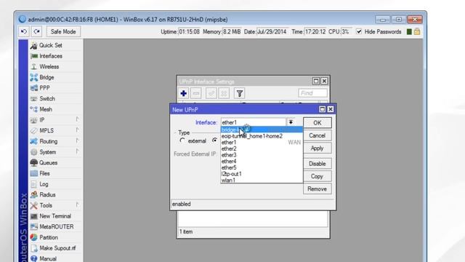Click the minus remove icon in UPnP Interface Settings
The height and width of the screenshot is (262, 465).
click(196, 94)
